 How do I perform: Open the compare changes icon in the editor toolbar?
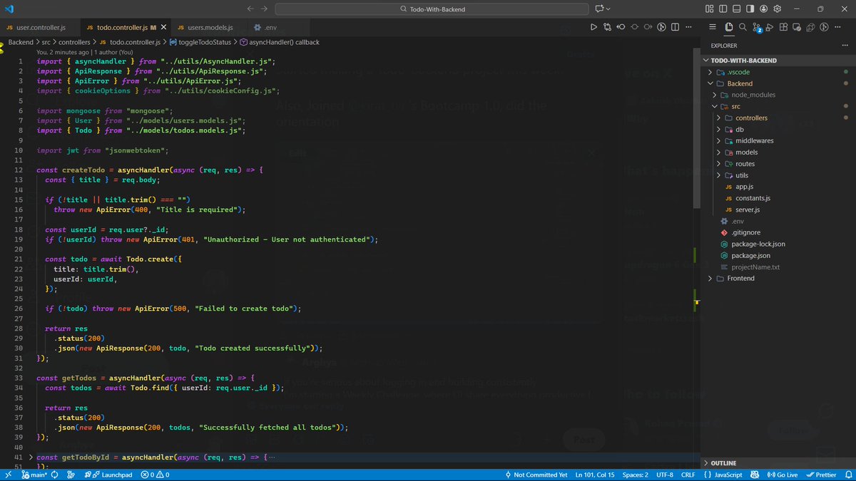[607, 27]
